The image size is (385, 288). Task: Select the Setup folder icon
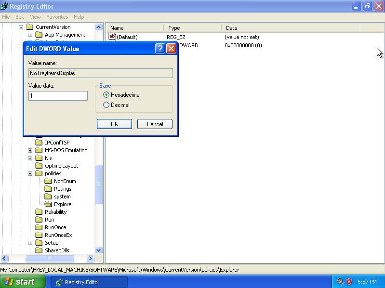coord(39,243)
